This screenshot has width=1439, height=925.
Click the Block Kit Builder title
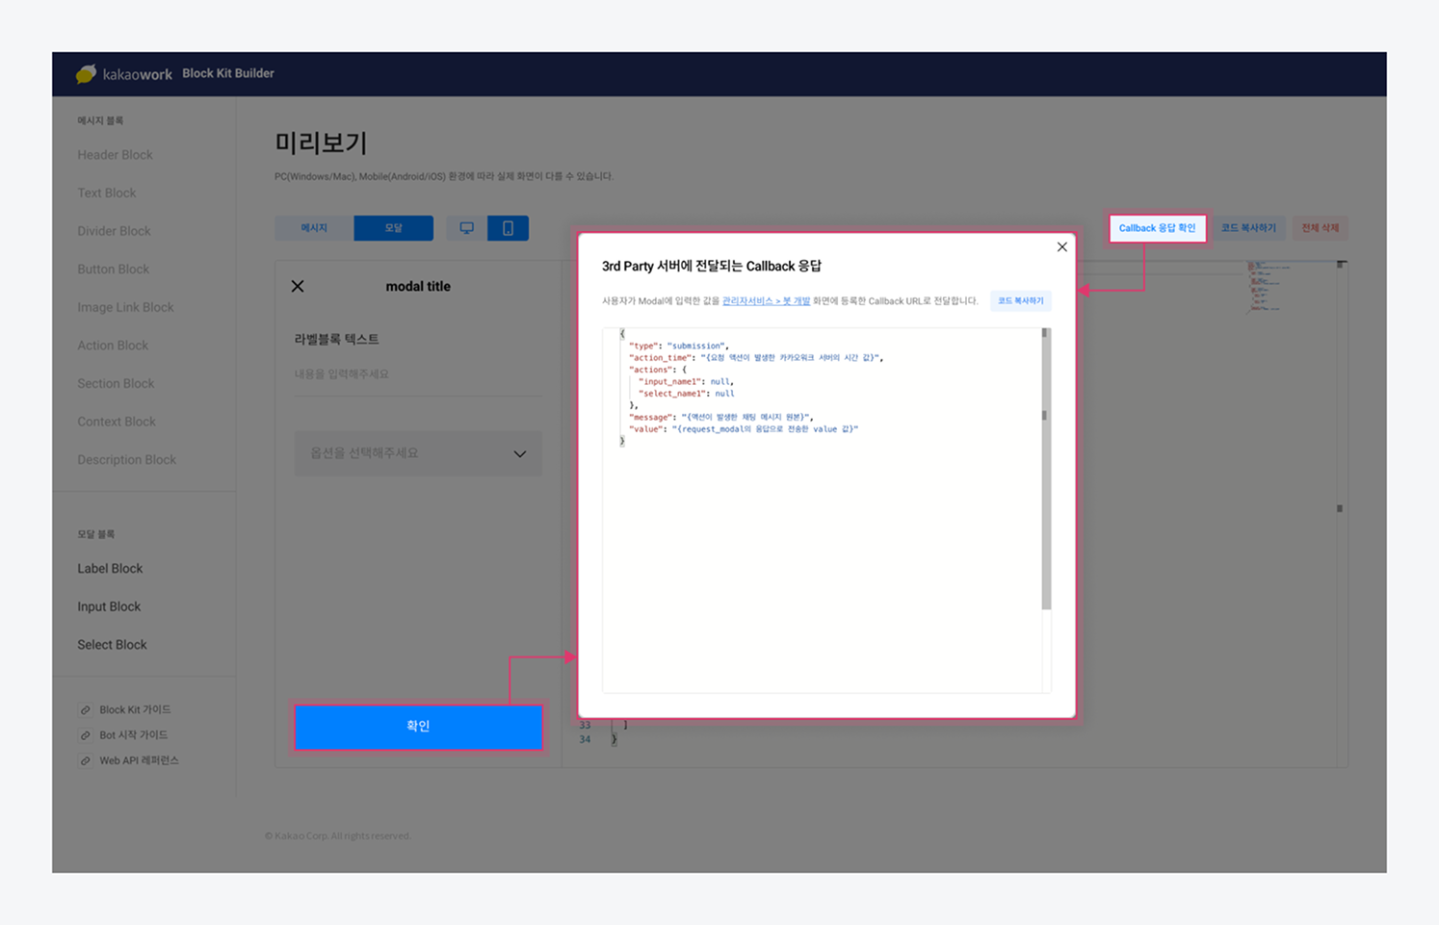click(228, 73)
